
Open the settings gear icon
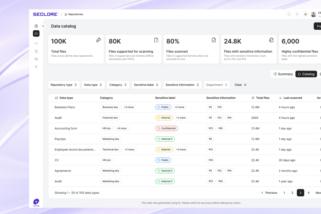coord(305,14)
